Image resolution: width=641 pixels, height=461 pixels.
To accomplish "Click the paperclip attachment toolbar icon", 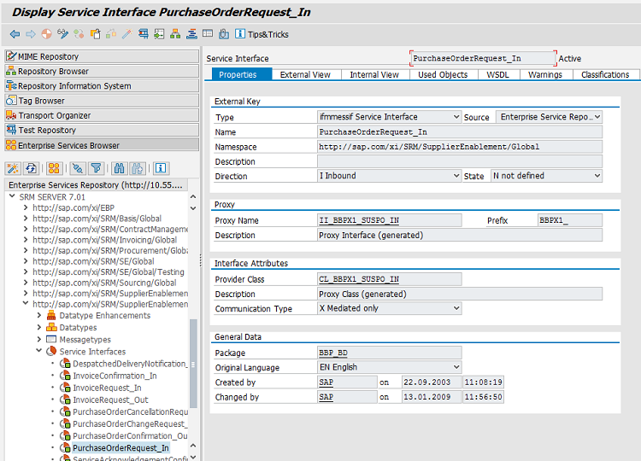I will (x=224, y=34).
